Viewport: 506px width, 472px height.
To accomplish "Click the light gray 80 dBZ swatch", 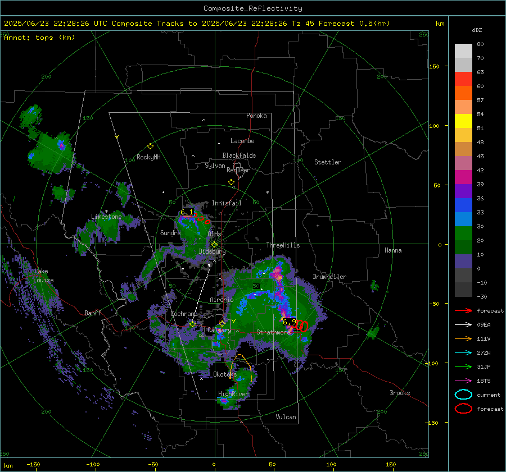I will point(463,51).
